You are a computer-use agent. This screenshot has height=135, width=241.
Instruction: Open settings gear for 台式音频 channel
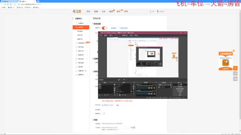click(155, 94)
